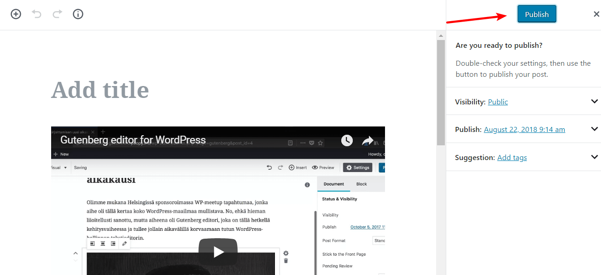Click the 'Status & Visibility' heading in video
The image size is (601, 275).
[x=339, y=199]
